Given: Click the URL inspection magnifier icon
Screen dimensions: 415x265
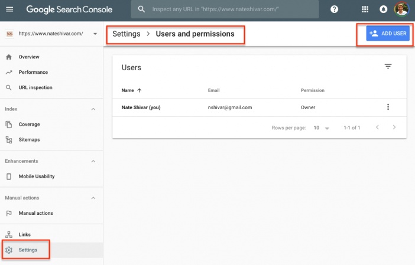Looking at the screenshot, I should [x=9, y=87].
